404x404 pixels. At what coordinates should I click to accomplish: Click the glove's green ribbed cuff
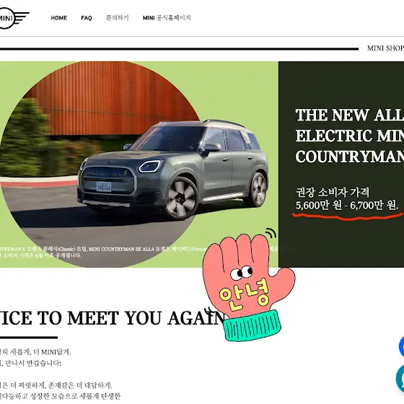[252, 325]
